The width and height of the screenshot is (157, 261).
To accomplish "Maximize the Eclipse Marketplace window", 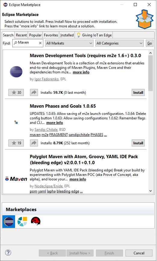I will pyautogui.click(x=135, y=5).
